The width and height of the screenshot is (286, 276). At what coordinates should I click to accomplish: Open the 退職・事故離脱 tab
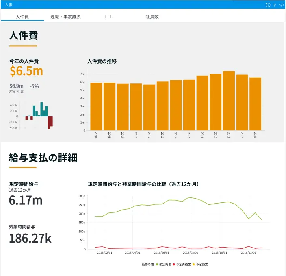pos(65,17)
